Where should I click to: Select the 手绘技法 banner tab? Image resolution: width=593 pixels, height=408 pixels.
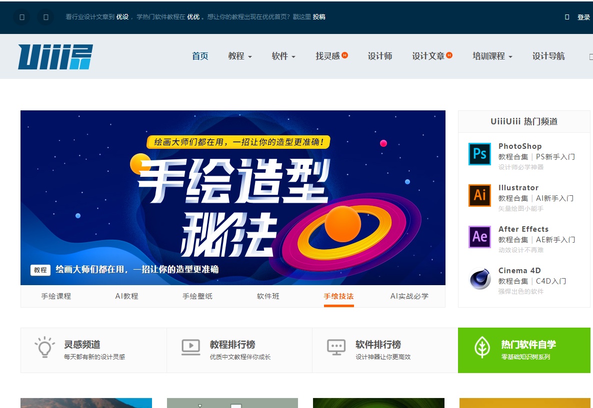pos(338,296)
